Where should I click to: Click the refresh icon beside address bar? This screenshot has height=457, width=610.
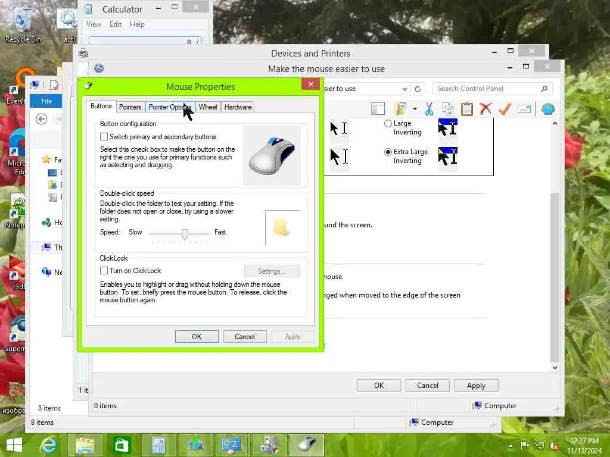click(418, 89)
